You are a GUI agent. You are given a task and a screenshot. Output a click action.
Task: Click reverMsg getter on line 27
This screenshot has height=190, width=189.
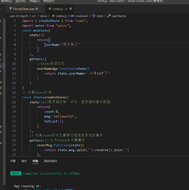(x=45, y=145)
